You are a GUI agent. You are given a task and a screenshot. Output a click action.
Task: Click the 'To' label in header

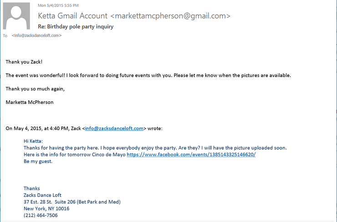pos(5,36)
